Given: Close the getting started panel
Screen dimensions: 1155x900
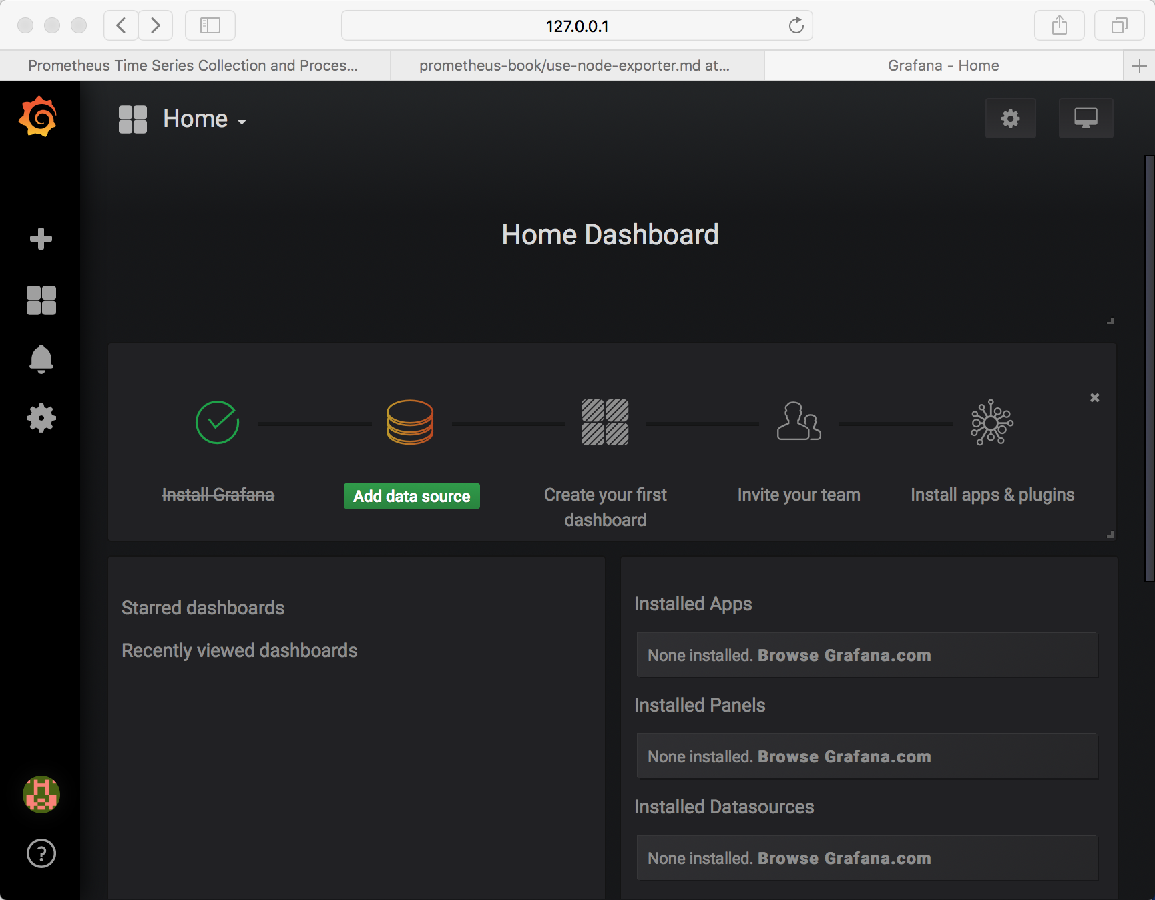Looking at the screenshot, I should (x=1095, y=397).
